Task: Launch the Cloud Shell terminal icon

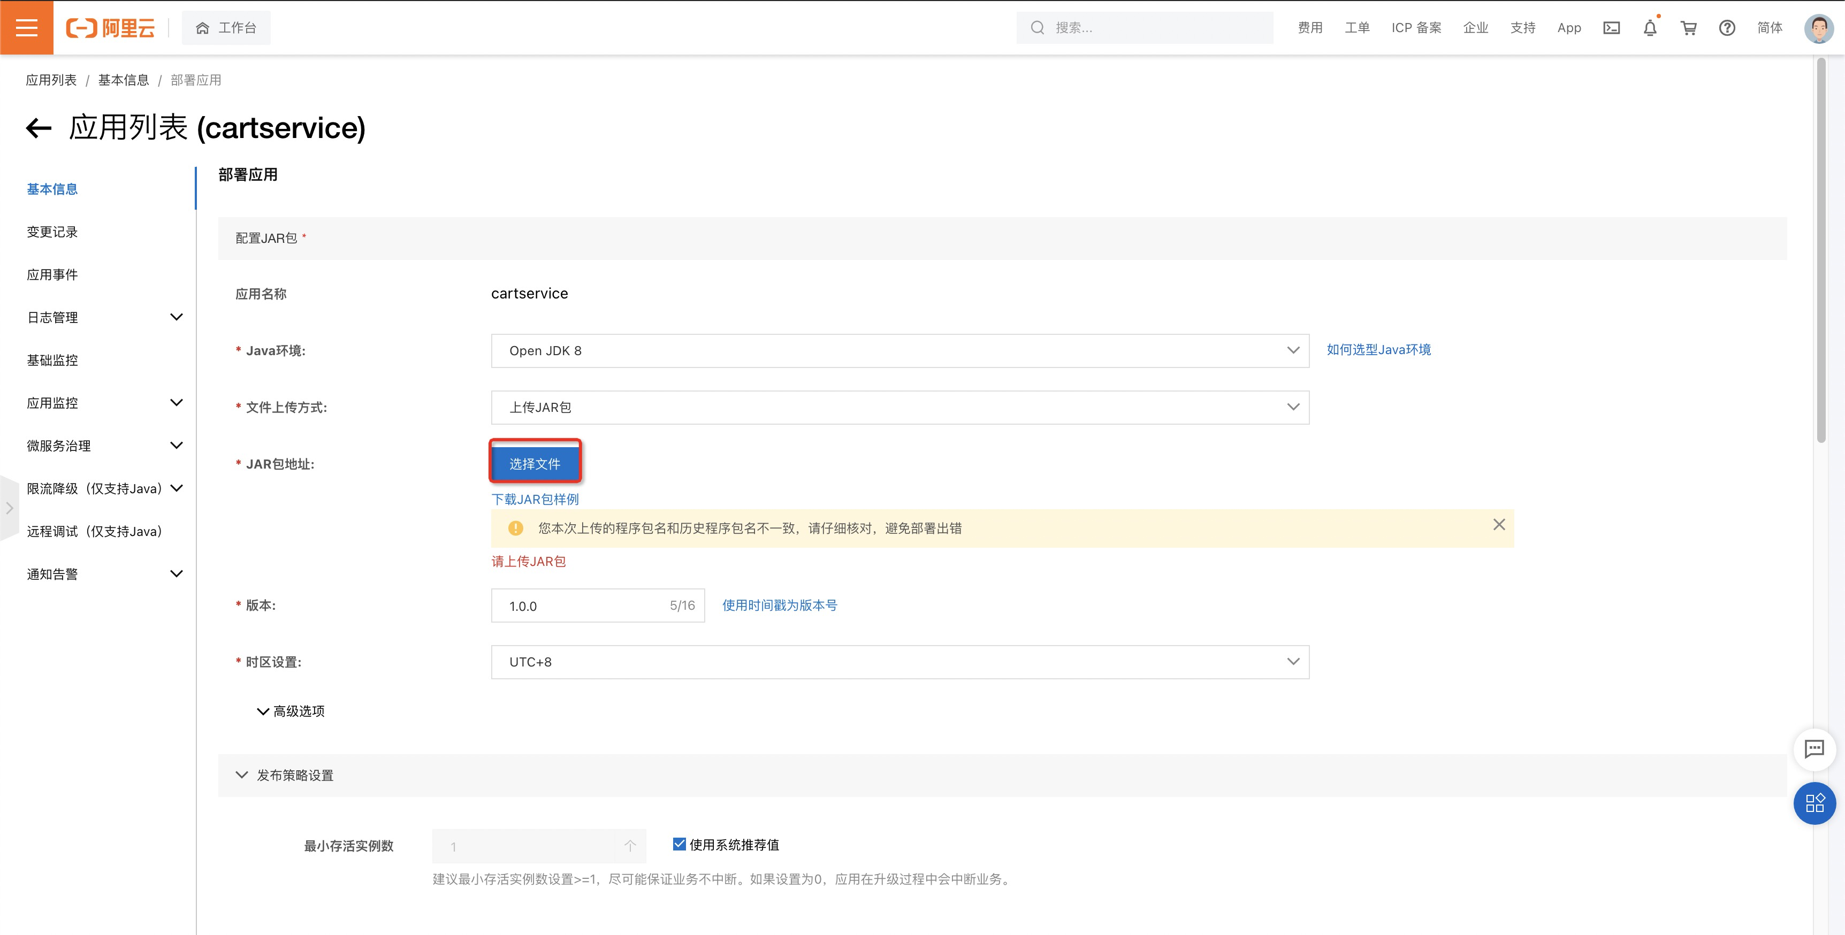Action: [x=1612, y=28]
